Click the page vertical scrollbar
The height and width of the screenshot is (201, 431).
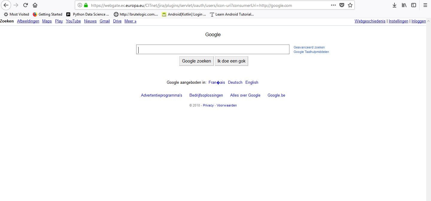click(428, 109)
